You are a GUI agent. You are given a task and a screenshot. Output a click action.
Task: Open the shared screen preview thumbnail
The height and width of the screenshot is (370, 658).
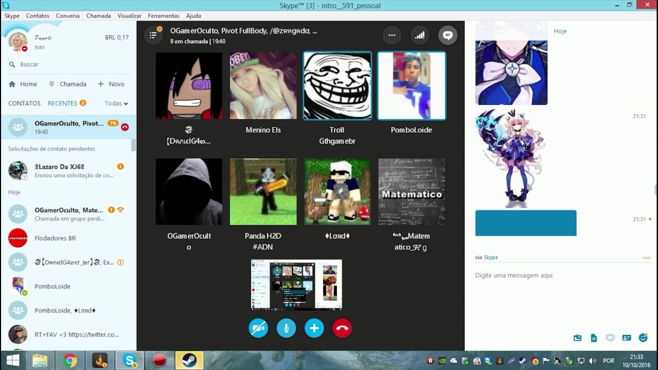pos(297,285)
